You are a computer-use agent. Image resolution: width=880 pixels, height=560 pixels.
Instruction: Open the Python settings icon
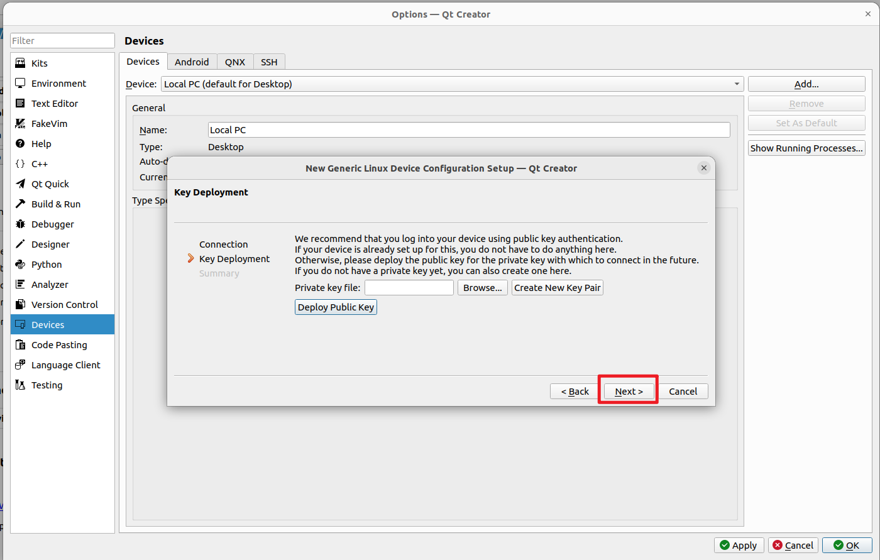tap(20, 264)
